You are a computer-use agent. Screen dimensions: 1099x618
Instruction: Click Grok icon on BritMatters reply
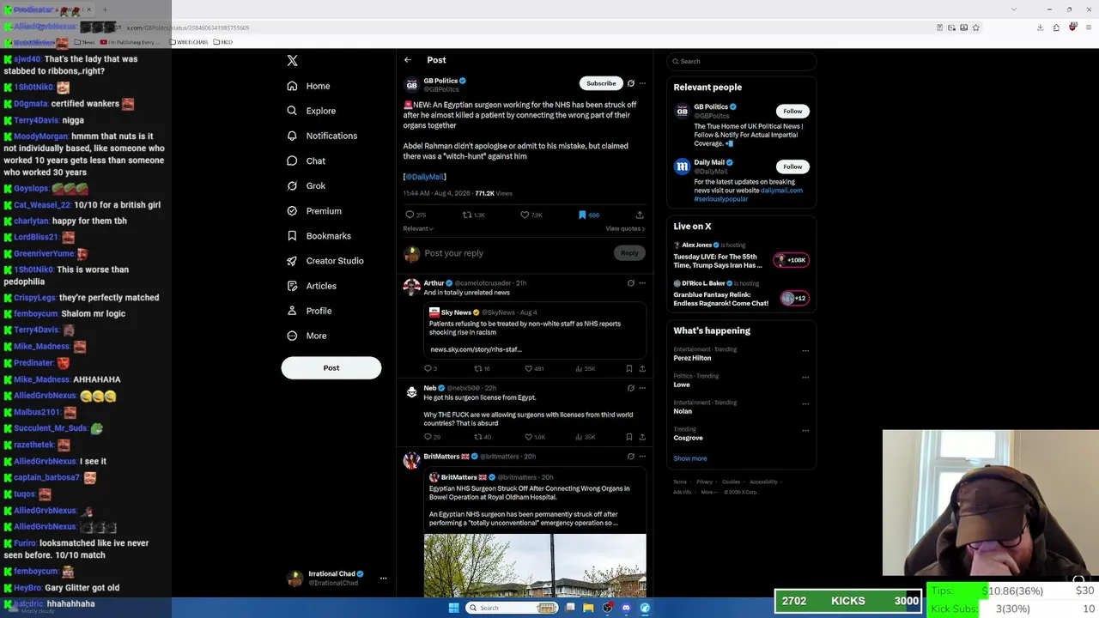coord(631,457)
